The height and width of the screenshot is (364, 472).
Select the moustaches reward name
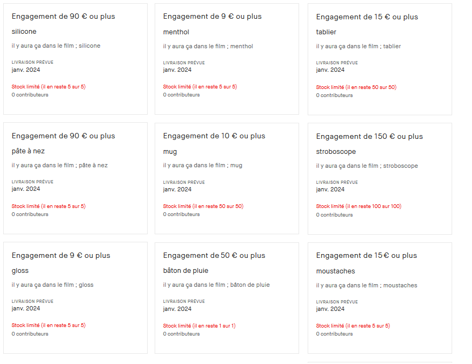click(x=335, y=271)
